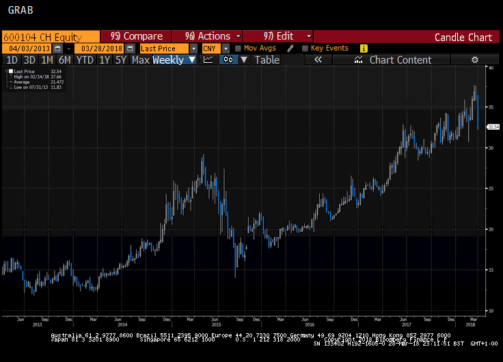The width and height of the screenshot is (503, 362).
Task: Click the 2013 year label on time axis
Action: pos(37,324)
